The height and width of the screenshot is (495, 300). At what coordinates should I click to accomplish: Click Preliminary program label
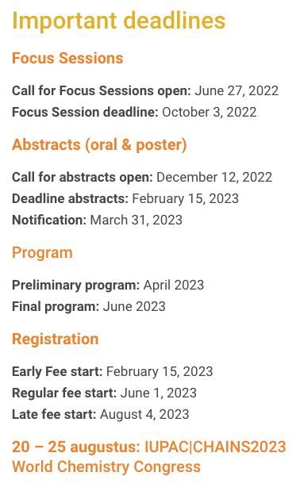pos(75,285)
